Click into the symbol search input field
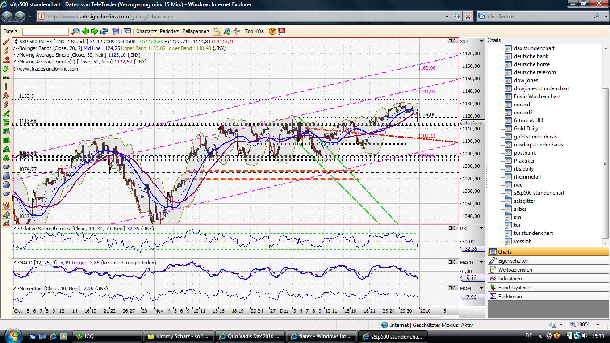Image resolution: width=610 pixels, height=343 pixels. click(46, 31)
